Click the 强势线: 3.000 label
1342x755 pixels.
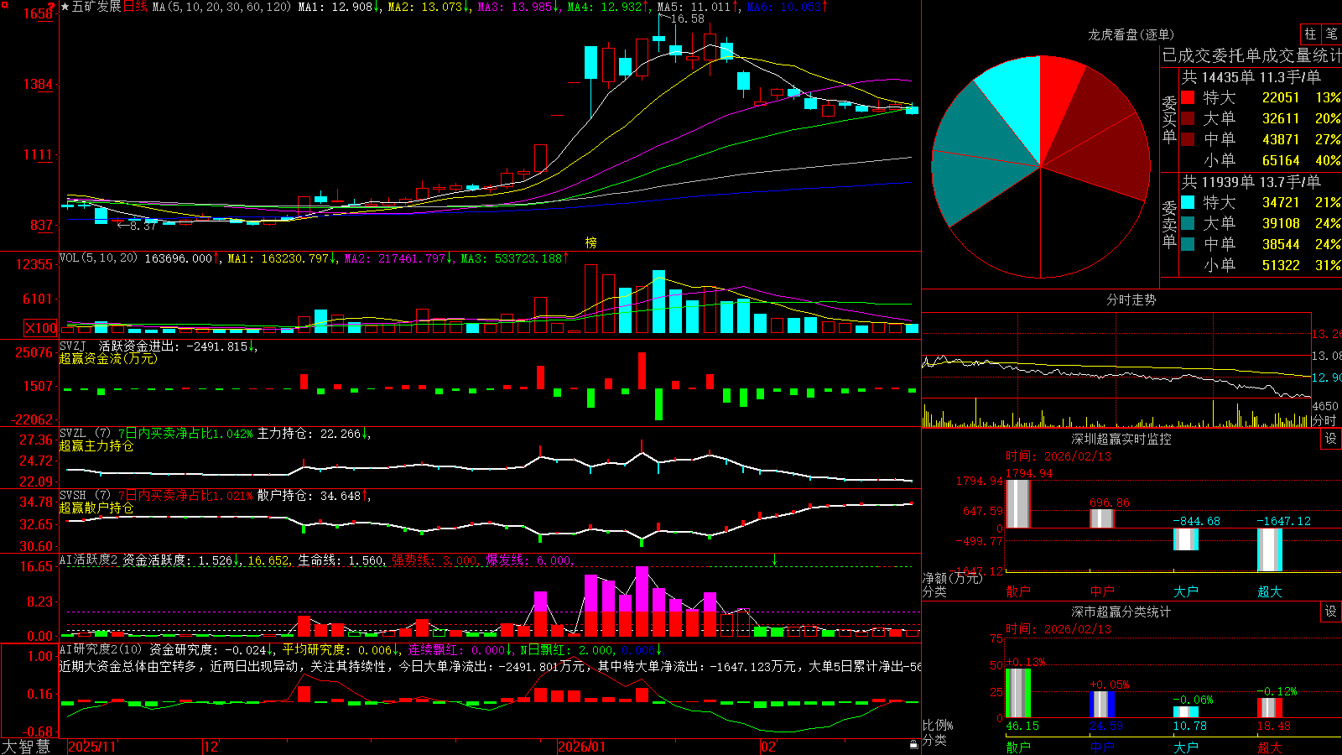pos(434,560)
